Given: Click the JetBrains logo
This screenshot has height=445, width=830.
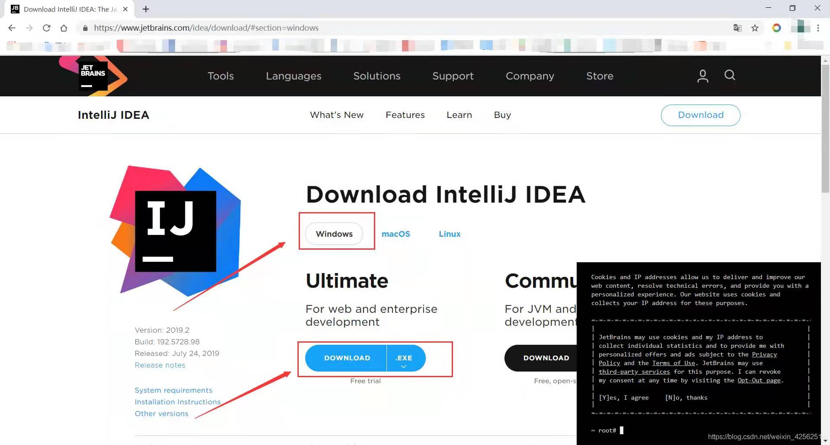Looking at the screenshot, I should point(93,76).
